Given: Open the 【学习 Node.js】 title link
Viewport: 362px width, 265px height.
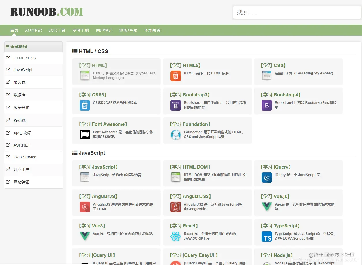Looking at the screenshot, I should pyautogui.click(x=277, y=255).
